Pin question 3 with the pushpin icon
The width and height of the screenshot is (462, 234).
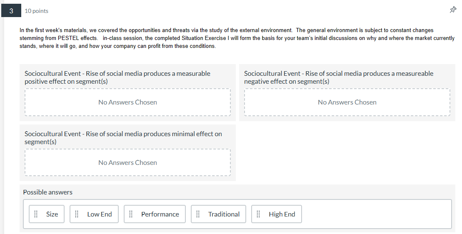pos(453,10)
